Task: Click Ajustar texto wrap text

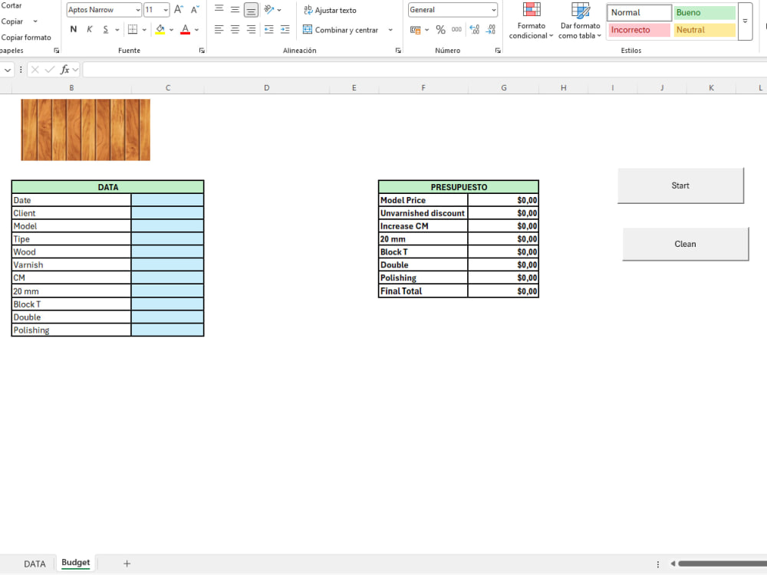Action: pos(330,10)
